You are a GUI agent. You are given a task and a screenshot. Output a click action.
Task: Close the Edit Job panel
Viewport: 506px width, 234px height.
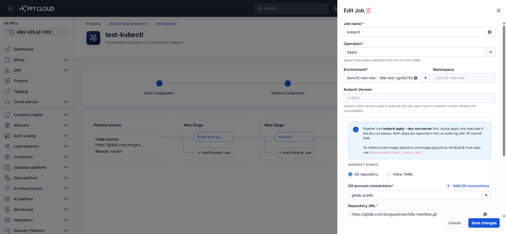pos(498,11)
